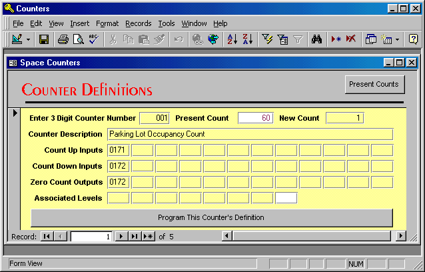Sort records descending with Z-A icon
Image resolution: width=425 pixels, height=272 pixels.
pos(247,39)
